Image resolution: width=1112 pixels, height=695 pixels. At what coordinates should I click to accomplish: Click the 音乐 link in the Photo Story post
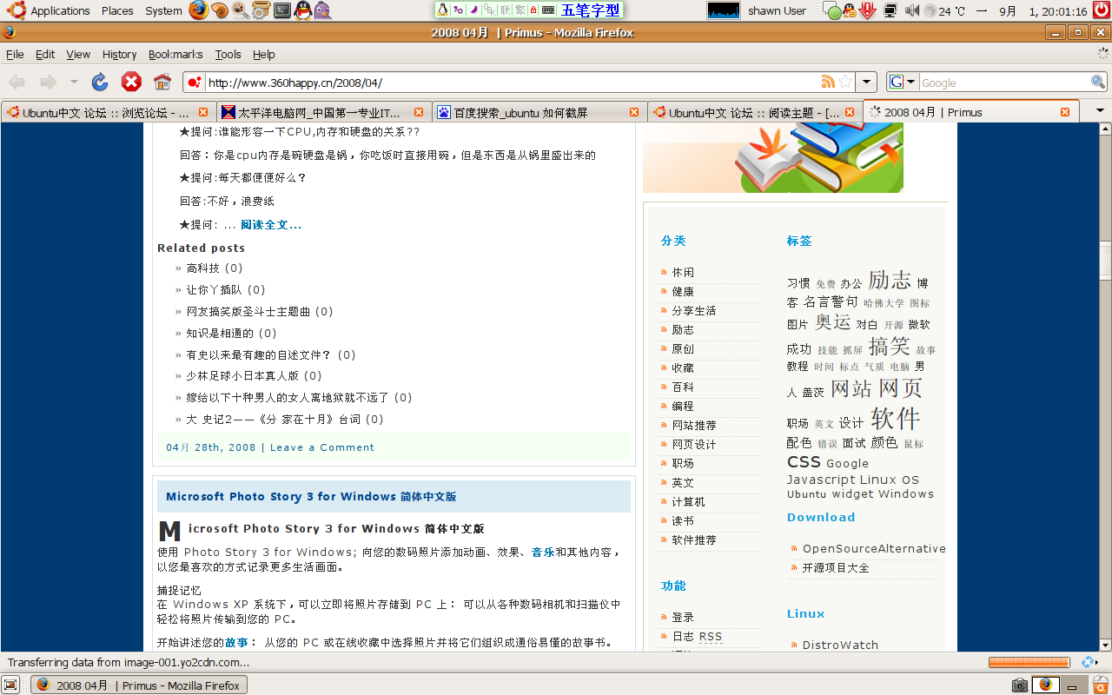tap(543, 552)
